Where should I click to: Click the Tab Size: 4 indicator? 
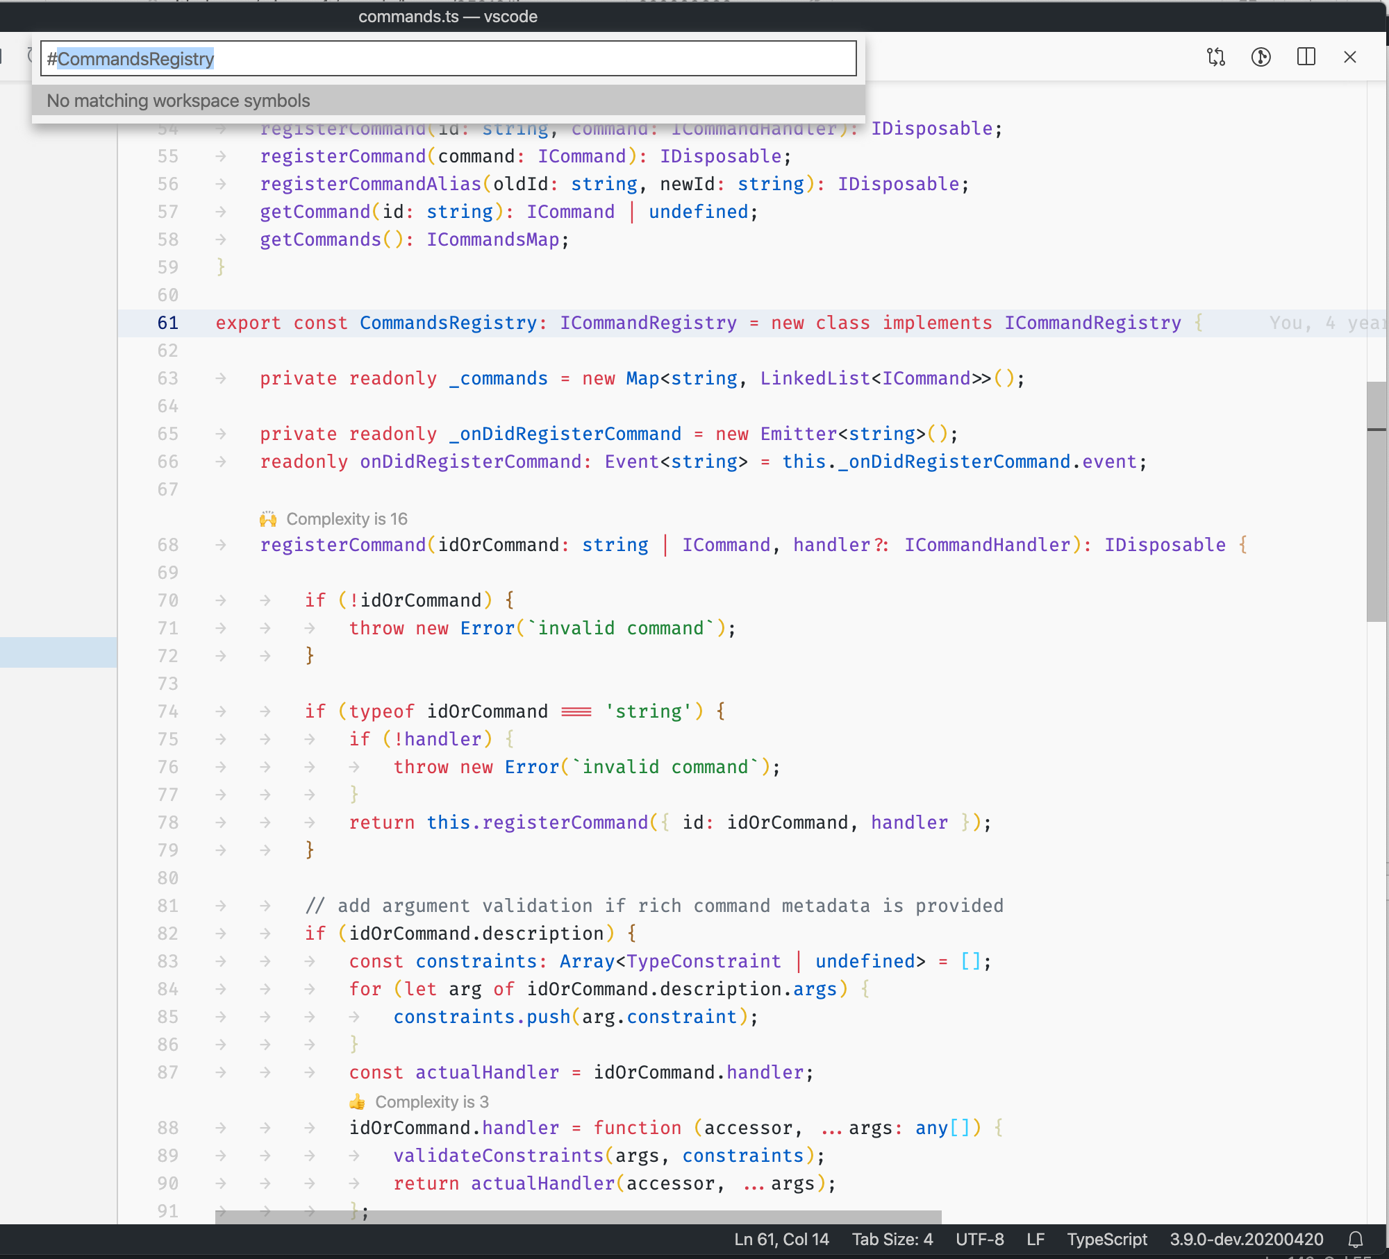point(892,1240)
